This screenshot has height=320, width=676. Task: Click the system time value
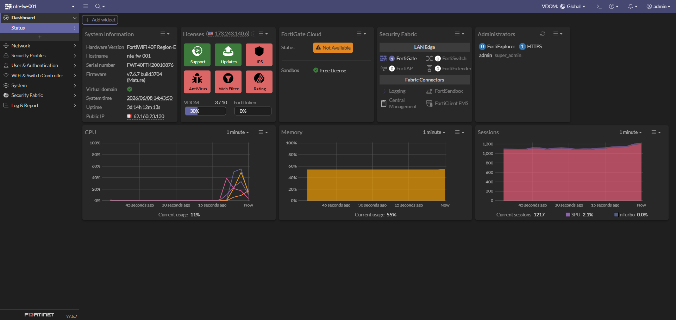[150, 98]
